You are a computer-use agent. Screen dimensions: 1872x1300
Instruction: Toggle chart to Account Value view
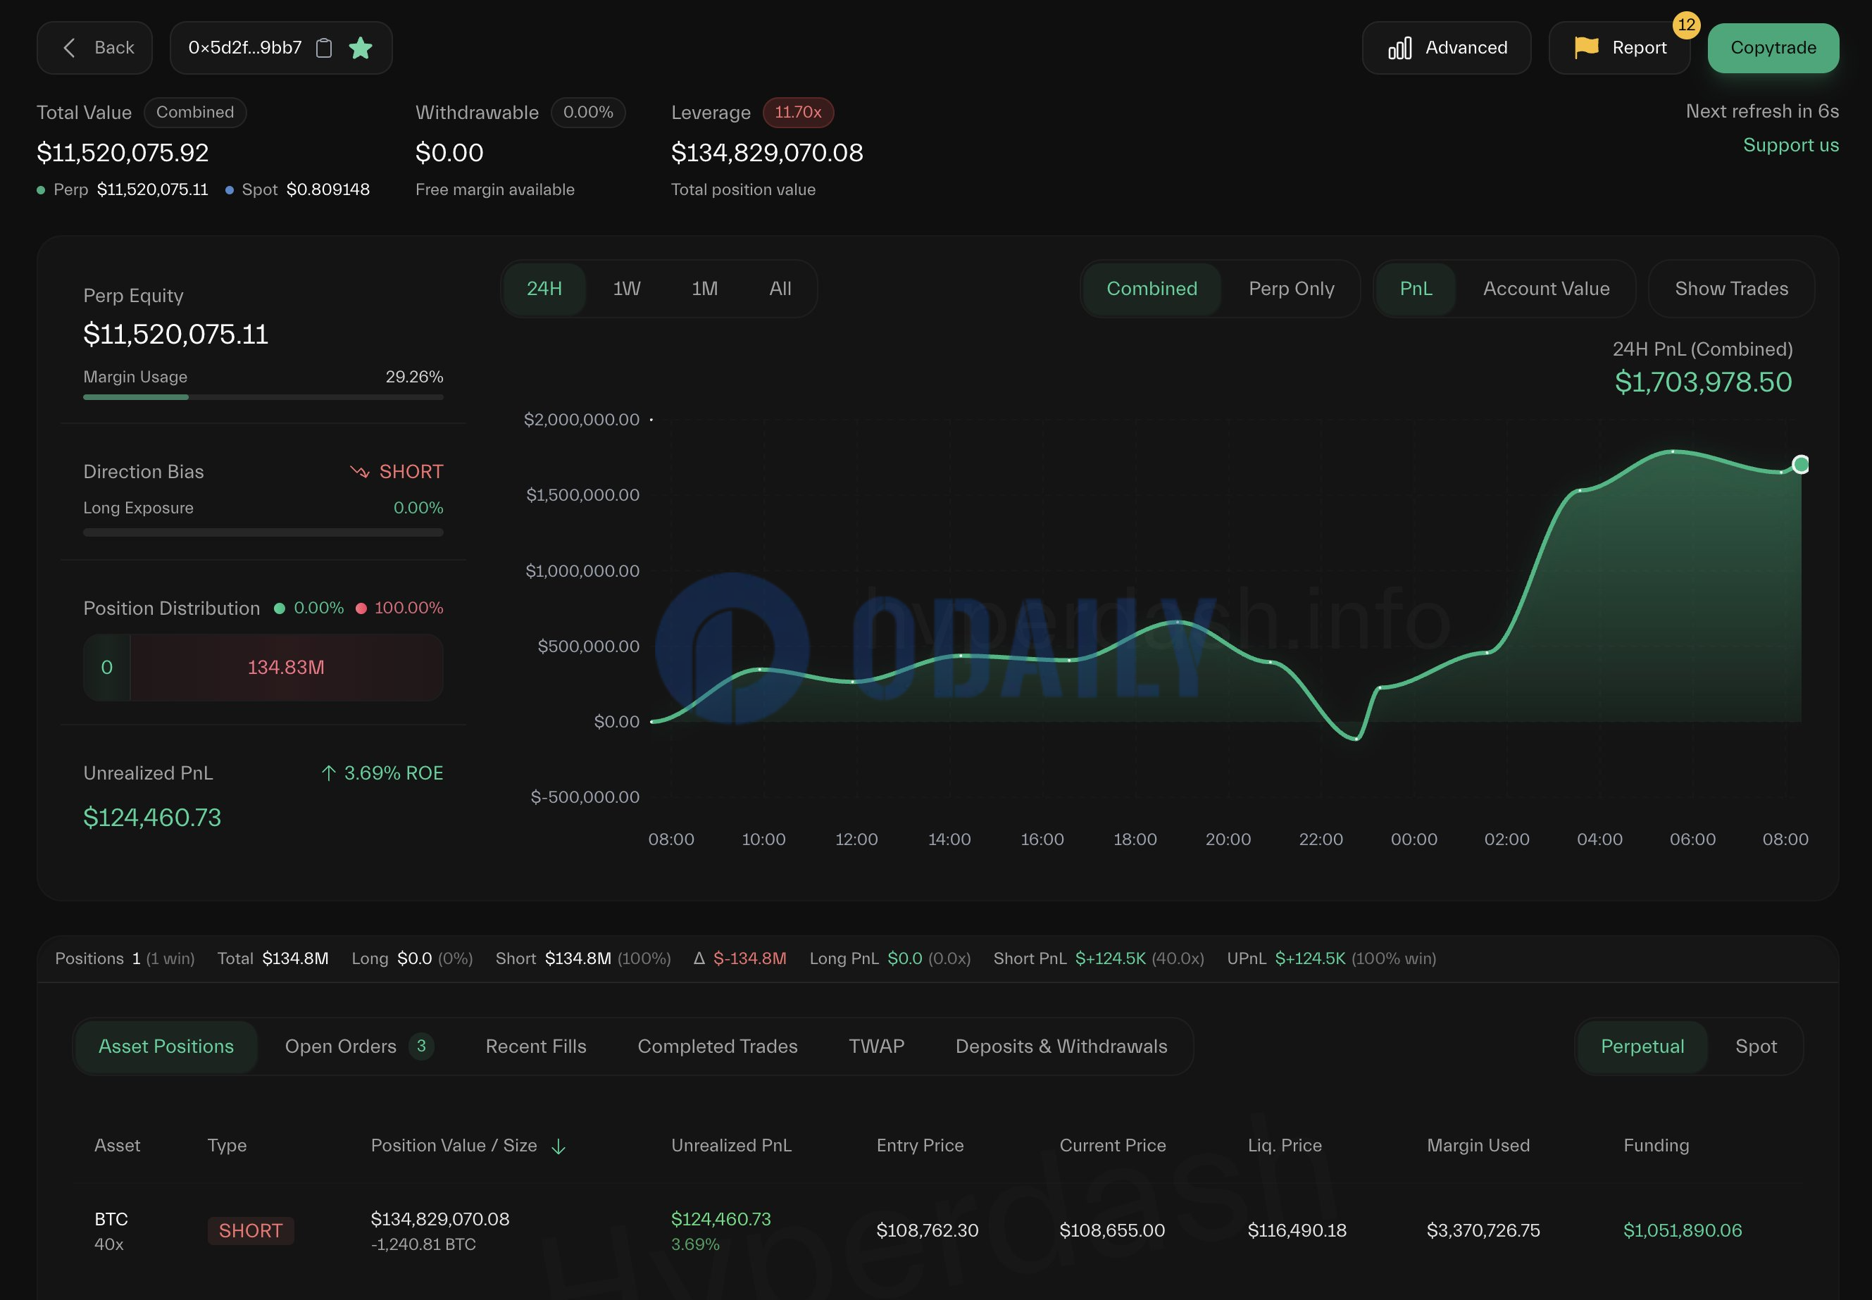[x=1545, y=288]
